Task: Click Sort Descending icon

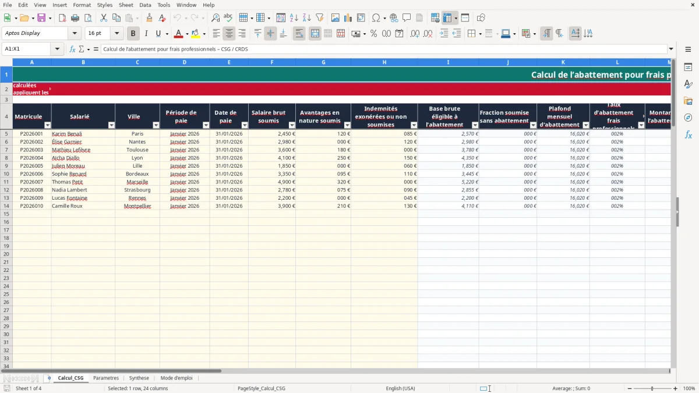Action: [307, 18]
